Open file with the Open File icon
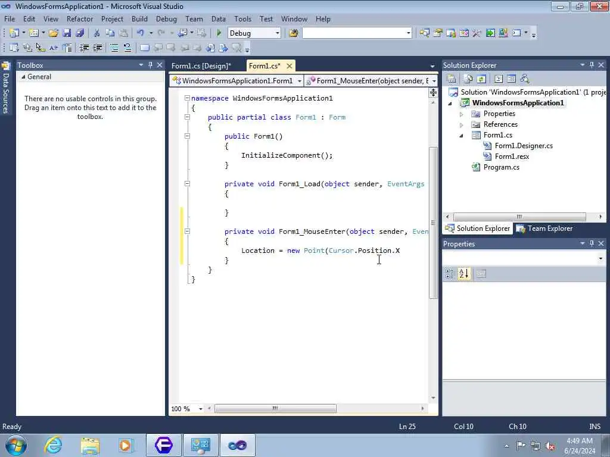The height and width of the screenshot is (457, 610). point(53,33)
